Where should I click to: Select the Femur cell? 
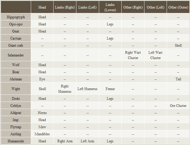coord(110,89)
